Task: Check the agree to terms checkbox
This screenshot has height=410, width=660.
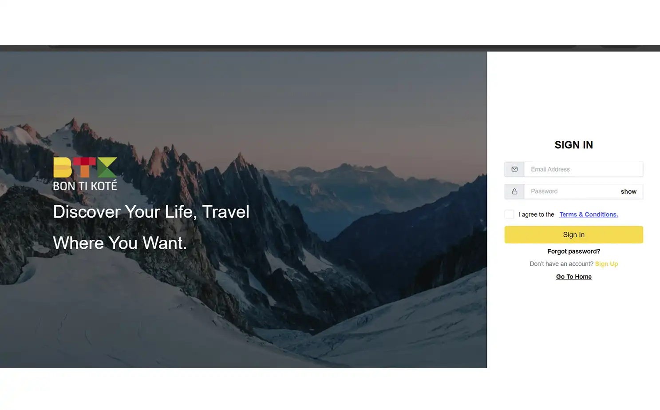Action: click(x=509, y=214)
